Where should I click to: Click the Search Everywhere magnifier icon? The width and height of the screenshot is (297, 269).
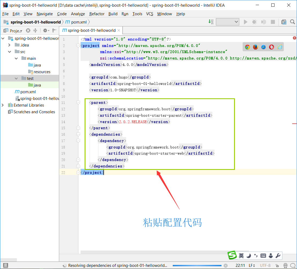point(292,22)
